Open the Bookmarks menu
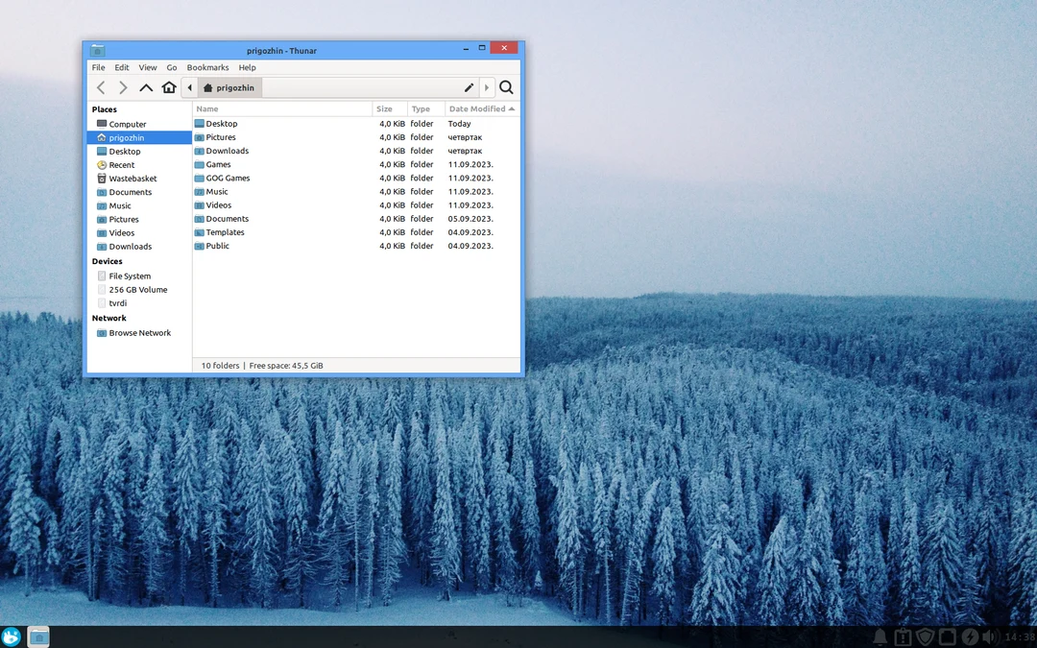Image resolution: width=1037 pixels, height=648 pixels. tap(207, 67)
